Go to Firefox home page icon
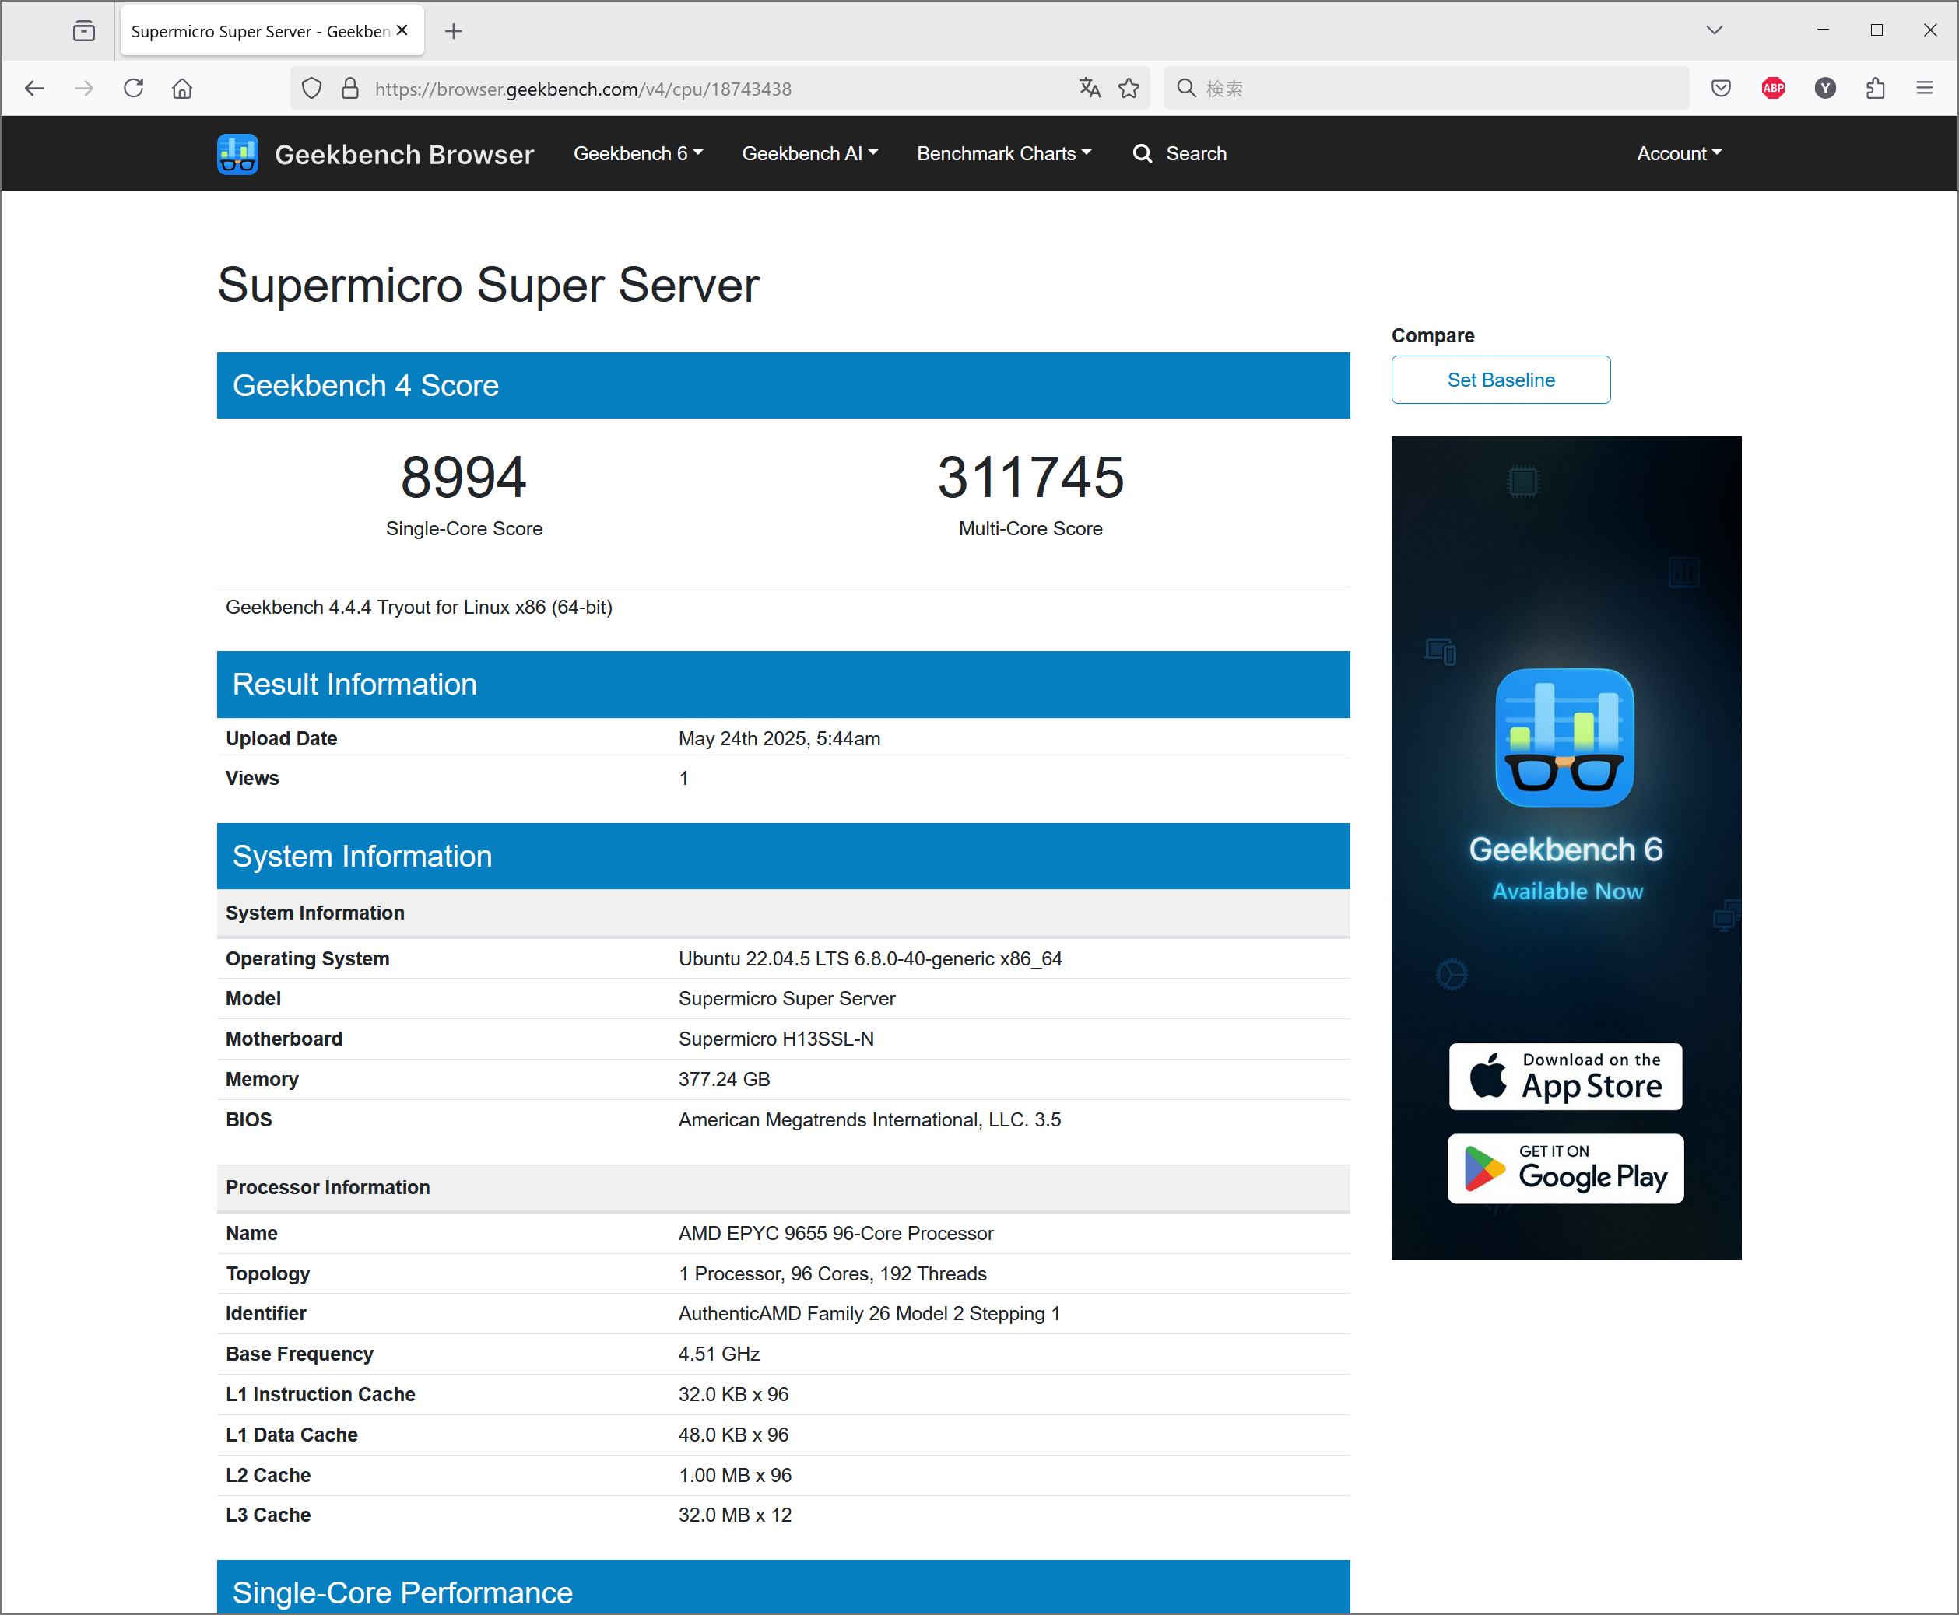The image size is (1959, 1615). pos(182,89)
